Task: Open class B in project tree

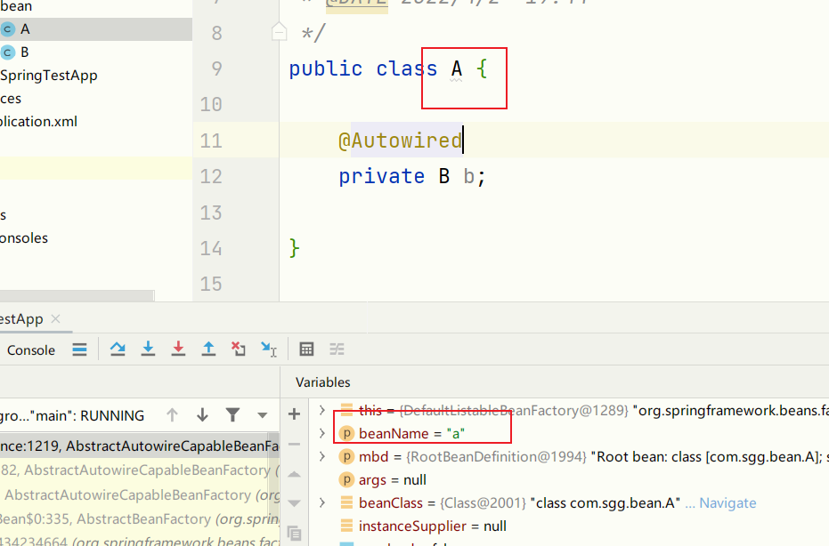Action: pyautogui.click(x=24, y=52)
